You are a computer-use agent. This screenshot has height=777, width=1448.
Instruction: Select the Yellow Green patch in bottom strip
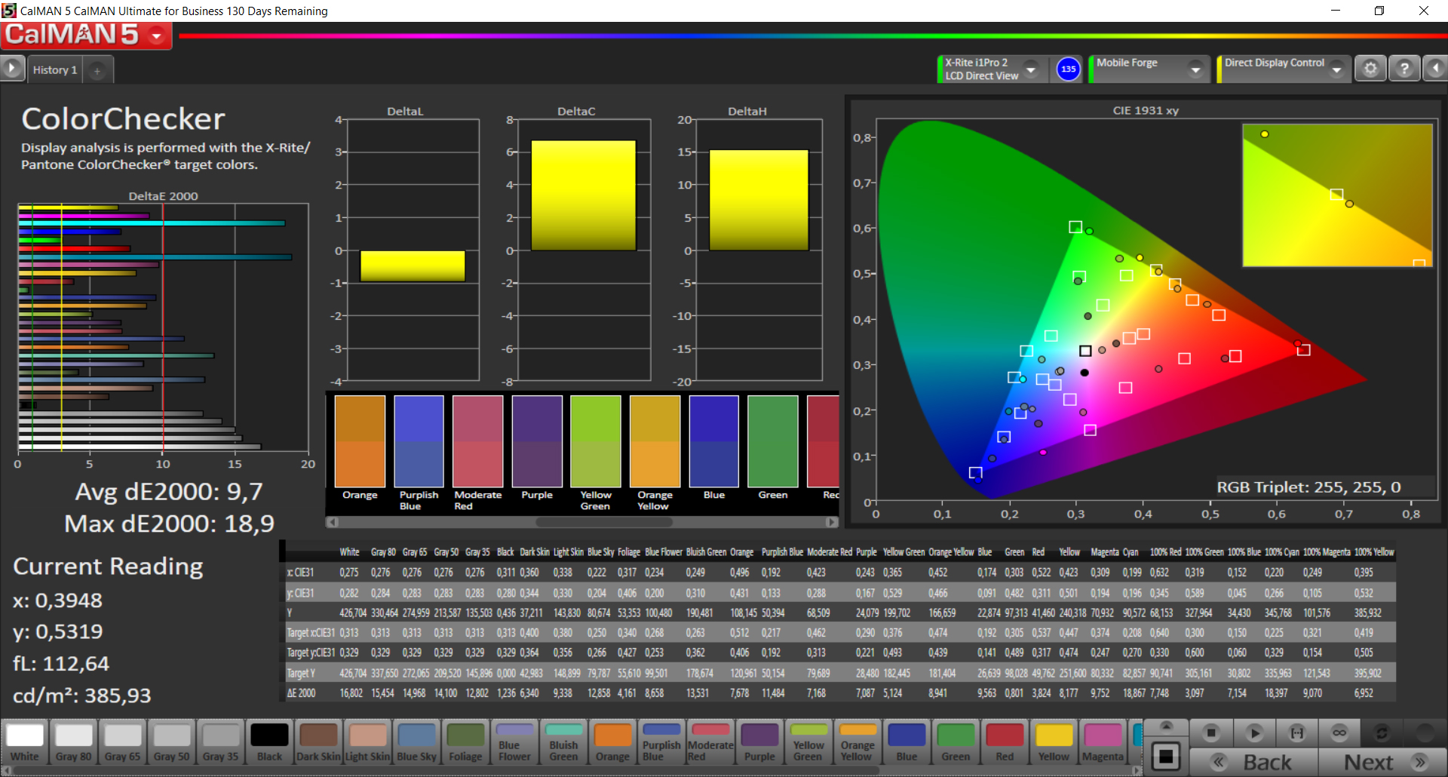point(808,742)
